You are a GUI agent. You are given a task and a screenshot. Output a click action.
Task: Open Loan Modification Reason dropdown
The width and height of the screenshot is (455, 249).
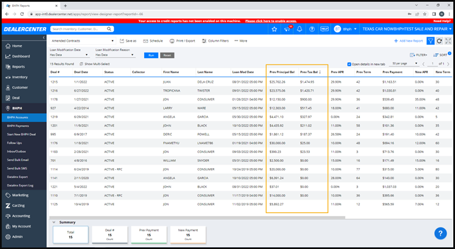point(115,55)
